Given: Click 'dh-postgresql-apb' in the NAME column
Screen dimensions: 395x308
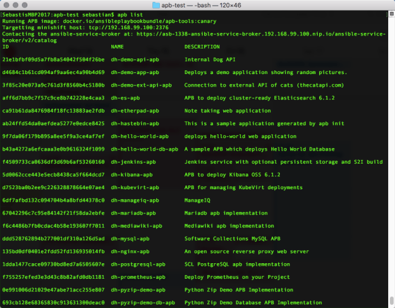Looking at the screenshot, I should [138, 264].
